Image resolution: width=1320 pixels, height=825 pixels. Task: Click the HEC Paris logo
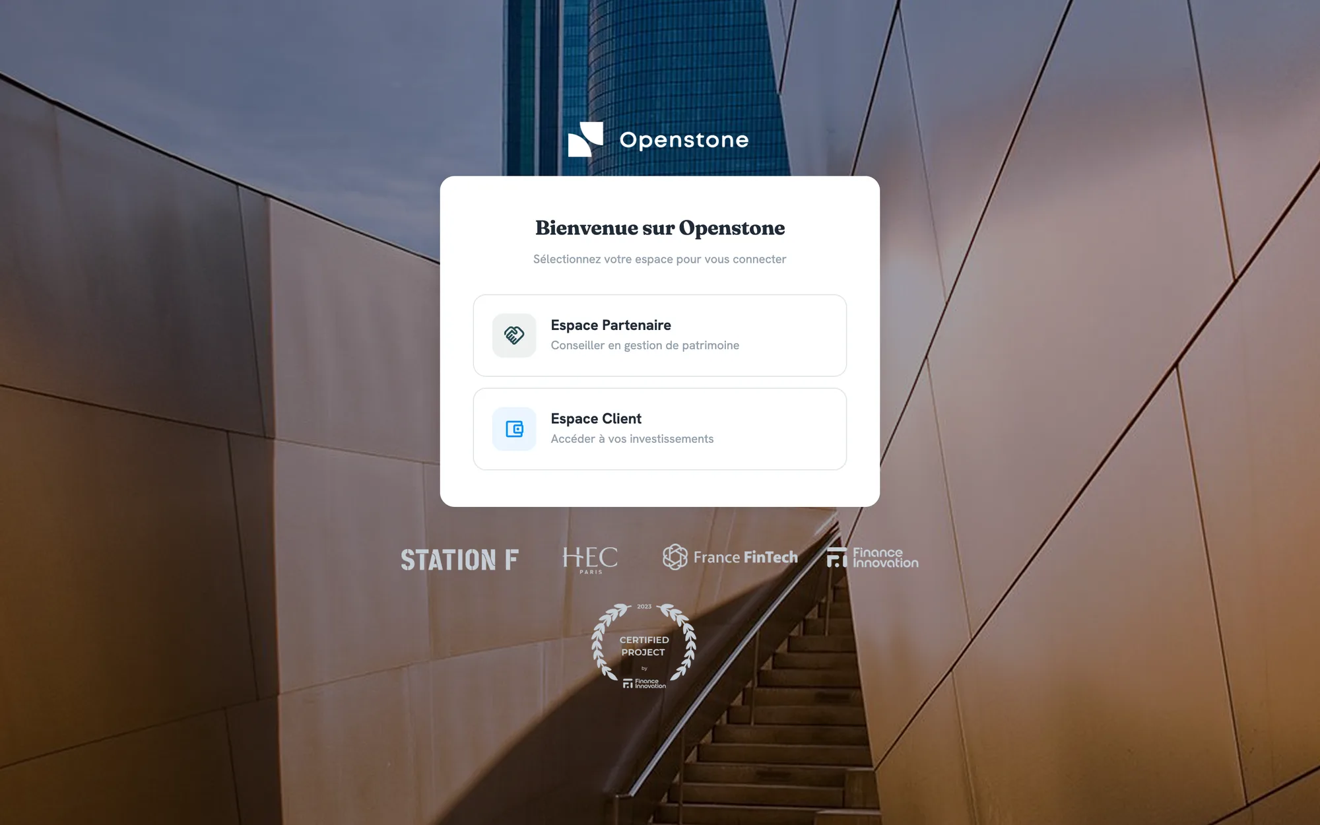[x=590, y=560]
